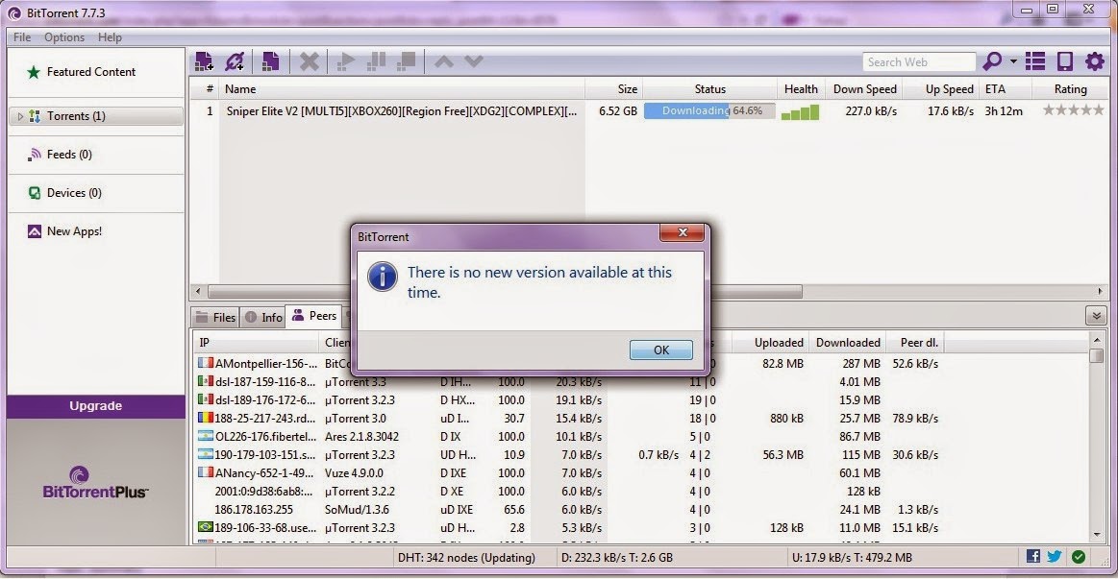Click the Stop torrent toolbar icon
Image resolution: width=1118 pixels, height=579 pixels.
tap(406, 61)
